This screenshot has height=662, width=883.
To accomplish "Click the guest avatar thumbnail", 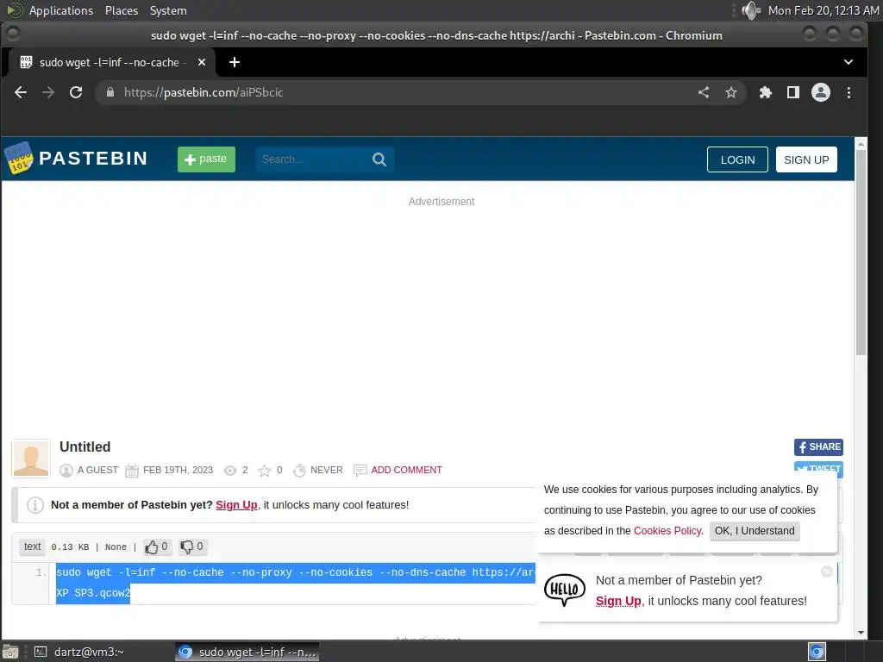I will tap(31, 459).
